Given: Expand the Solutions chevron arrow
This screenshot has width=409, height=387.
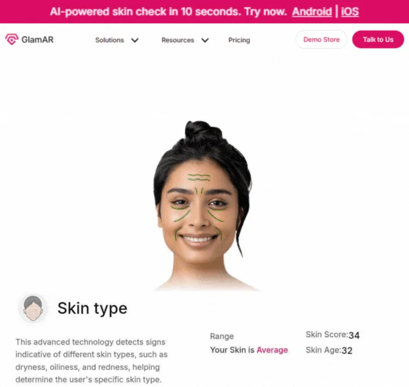Looking at the screenshot, I should 135,40.
